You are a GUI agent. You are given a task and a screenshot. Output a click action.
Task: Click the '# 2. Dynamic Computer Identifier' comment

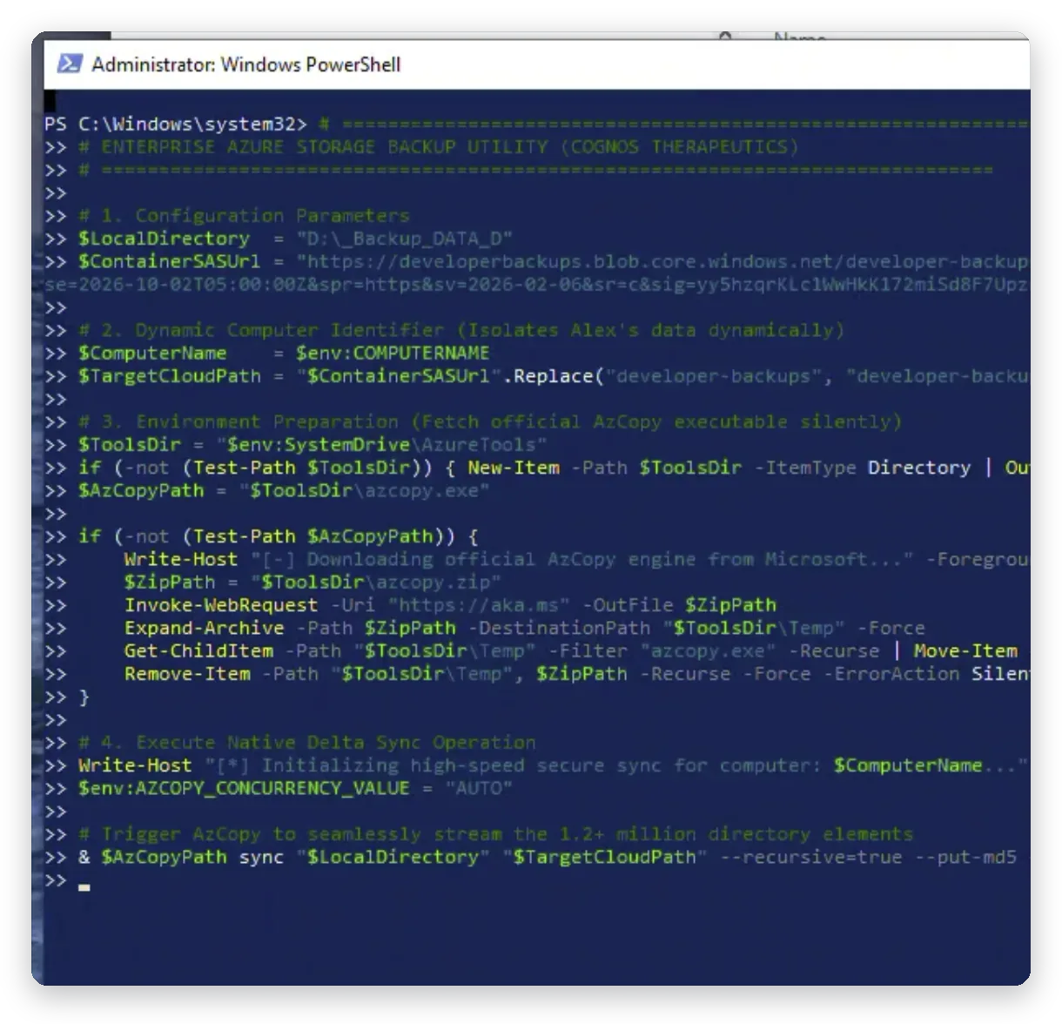461,330
